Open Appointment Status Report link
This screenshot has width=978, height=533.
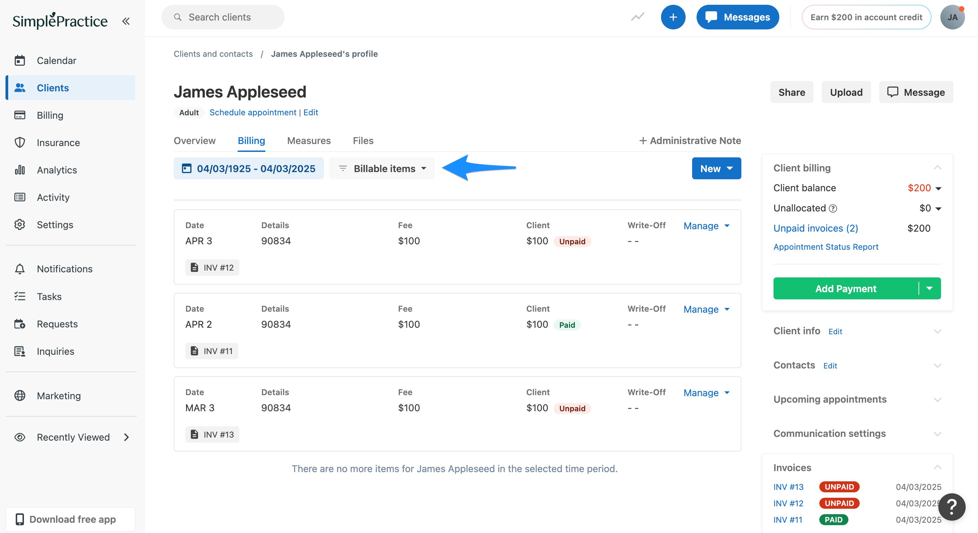tap(826, 247)
